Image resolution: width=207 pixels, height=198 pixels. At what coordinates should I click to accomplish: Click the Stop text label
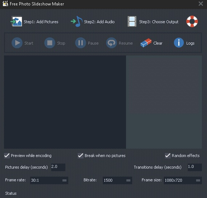click(61, 43)
